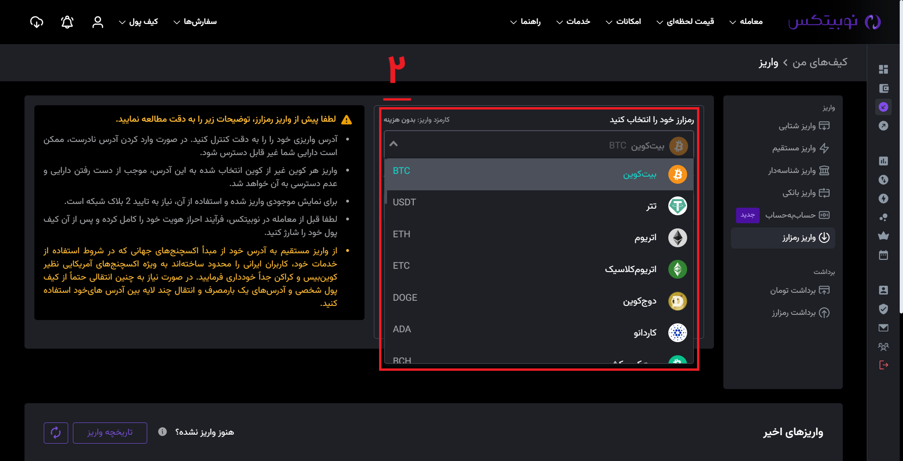903x461 pixels.
Task: Open the three-bubbles sidebar icon
Action: [x=883, y=217]
